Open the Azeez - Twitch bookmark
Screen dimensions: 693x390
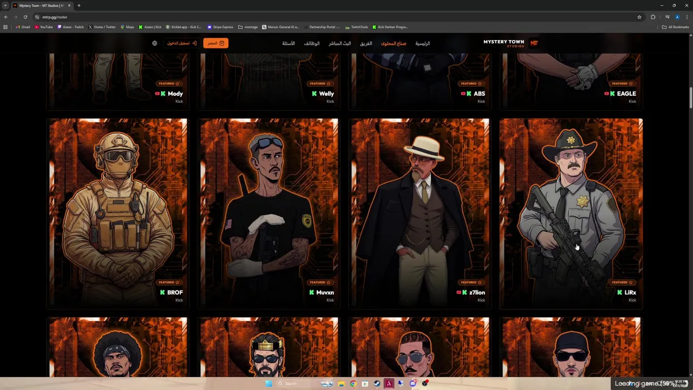tap(70, 27)
